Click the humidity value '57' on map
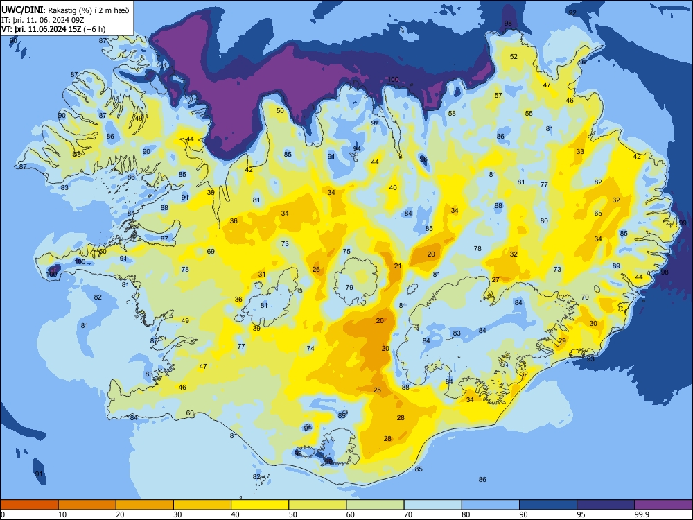The image size is (693, 520). 498,96
